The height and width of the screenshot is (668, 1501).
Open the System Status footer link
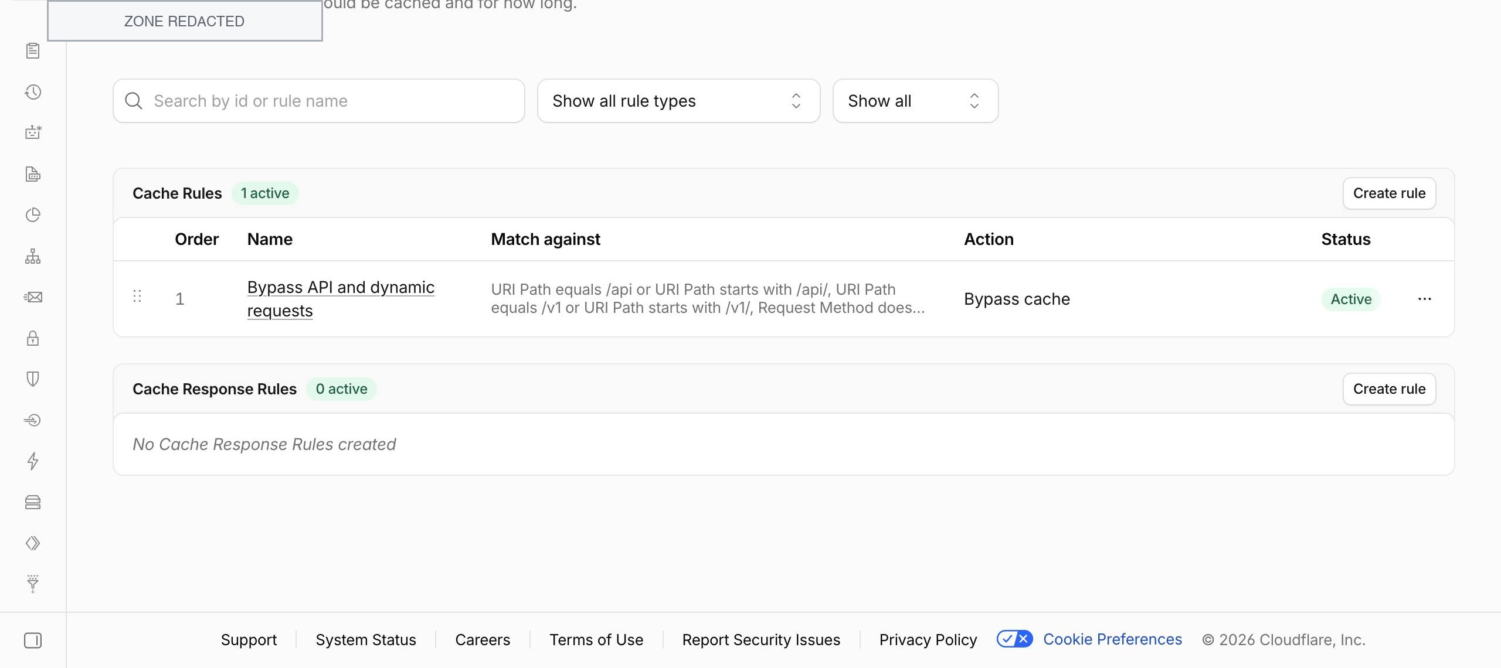click(x=366, y=640)
